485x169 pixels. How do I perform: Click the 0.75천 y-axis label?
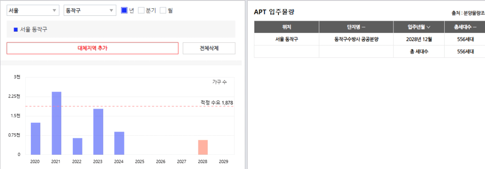[x=14, y=135]
